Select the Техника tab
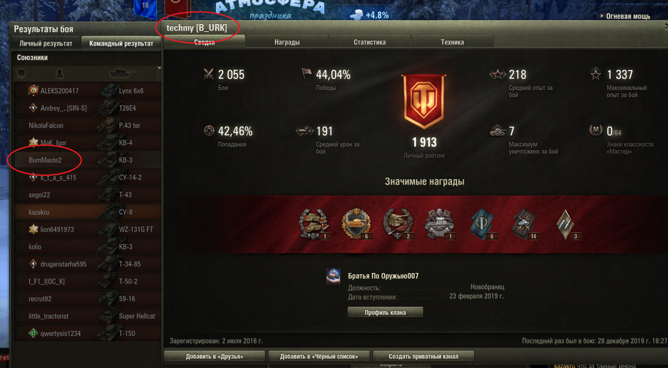The height and width of the screenshot is (368, 668). click(x=452, y=42)
